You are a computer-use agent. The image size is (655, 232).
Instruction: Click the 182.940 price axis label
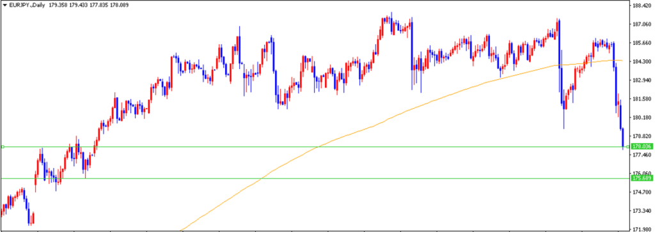click(642, 80)
